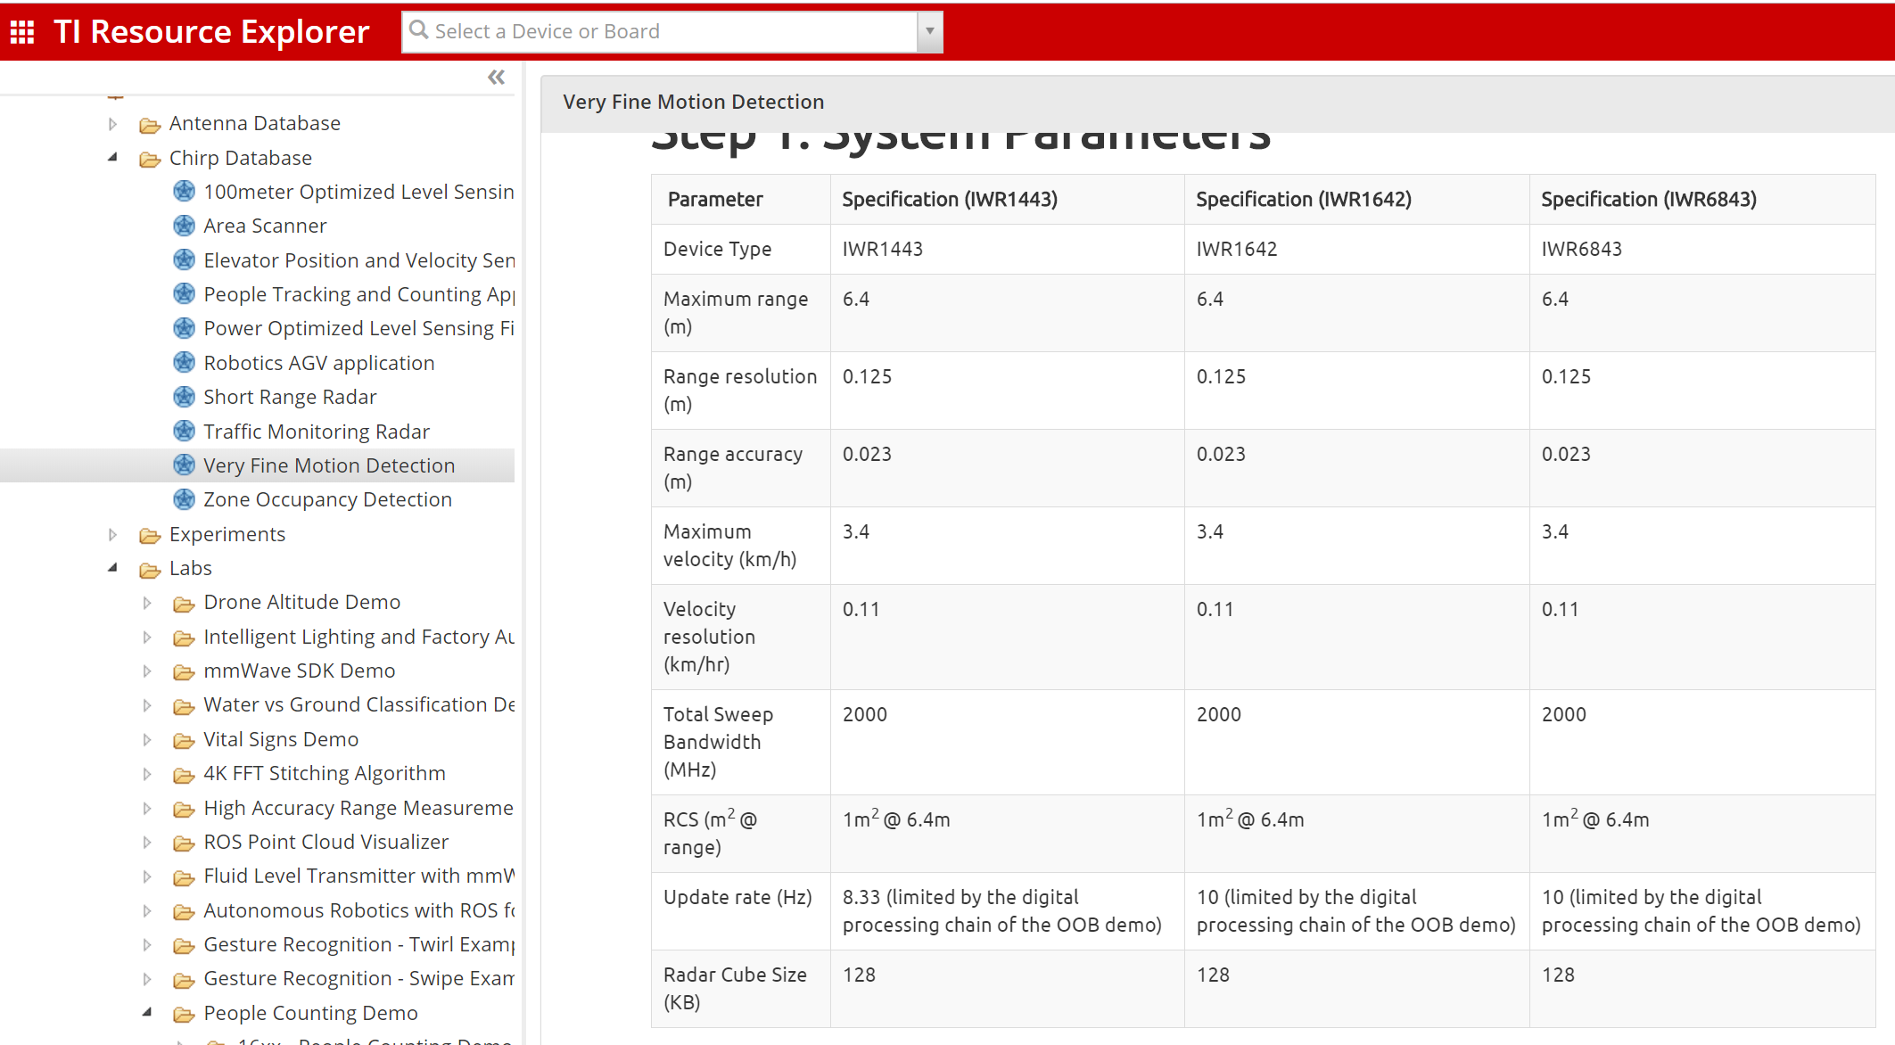
Task: Click the People Tracking and Counting icon
Action: click(184, 294)
